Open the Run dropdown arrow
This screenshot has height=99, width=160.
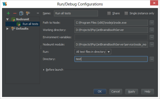[109, 52]
